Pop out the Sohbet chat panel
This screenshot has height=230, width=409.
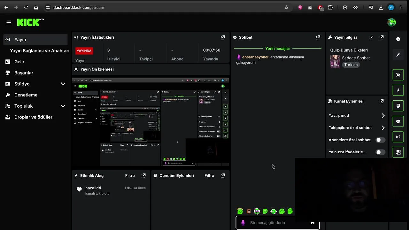coord(318,37)
